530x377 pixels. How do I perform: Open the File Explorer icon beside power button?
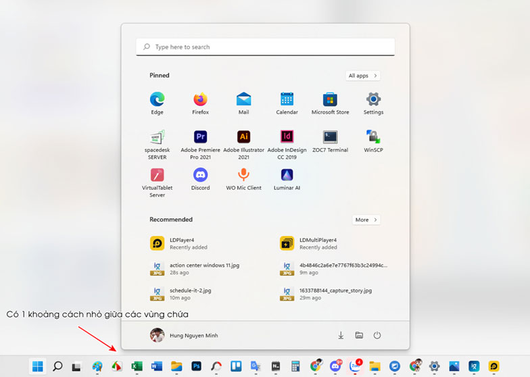coord(359,335)
